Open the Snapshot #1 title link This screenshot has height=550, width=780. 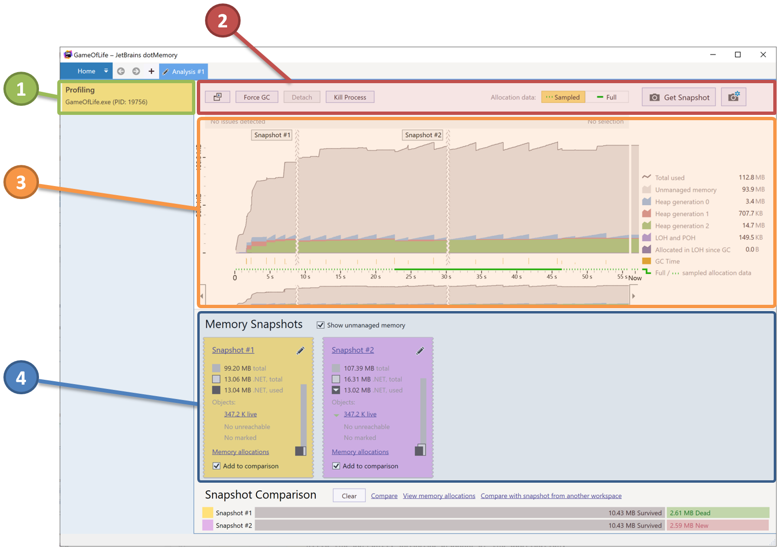(233, 350)
